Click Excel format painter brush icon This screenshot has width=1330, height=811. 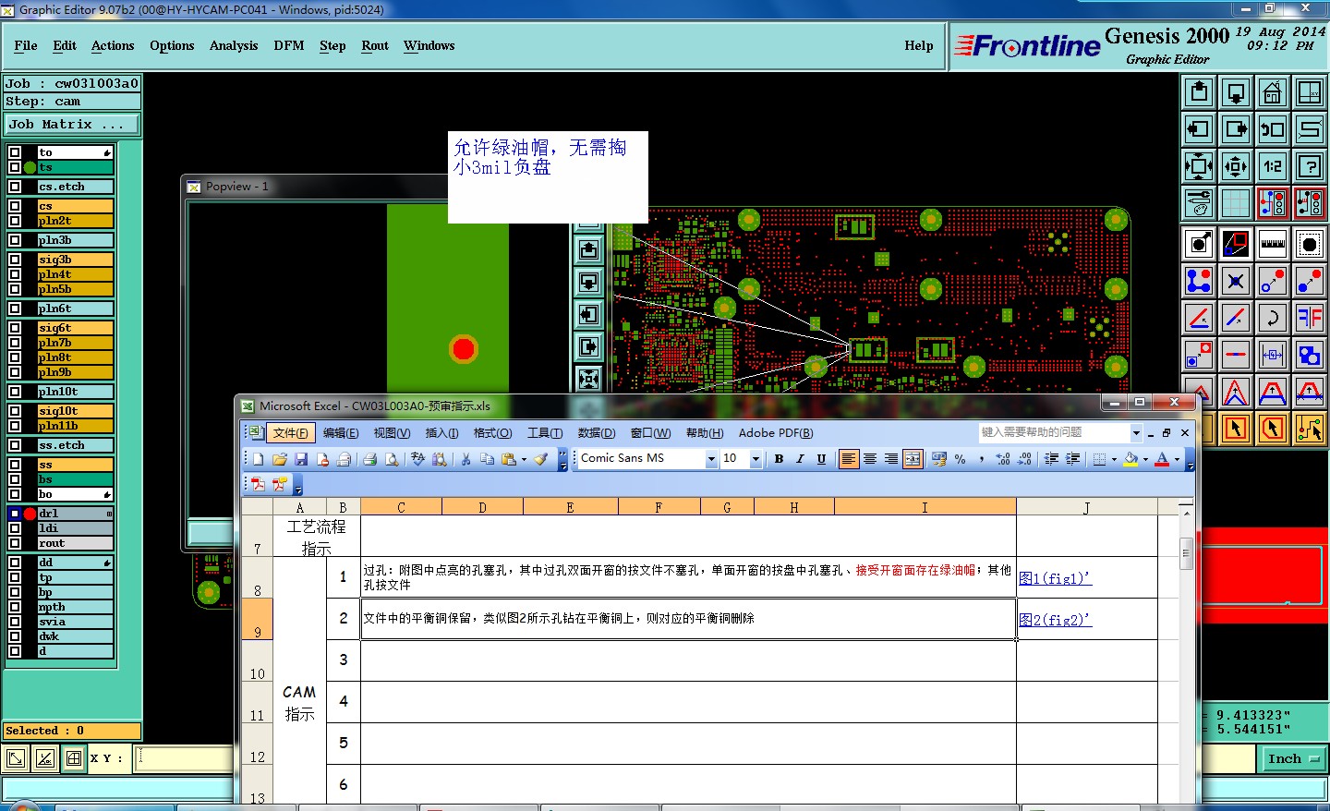pos(541,459)
